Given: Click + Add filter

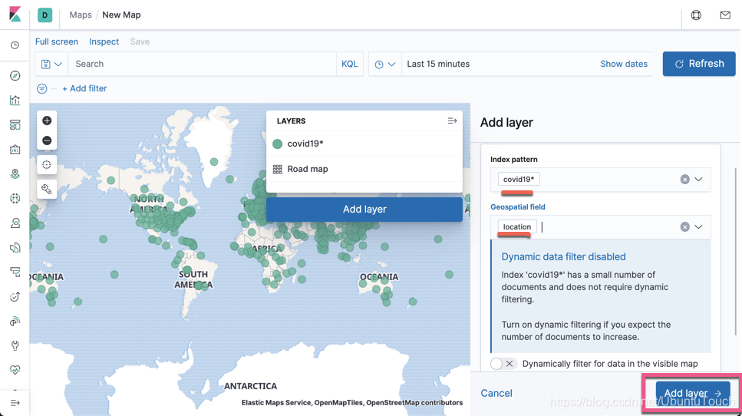Looking at the screenshot, I should 84,88.
